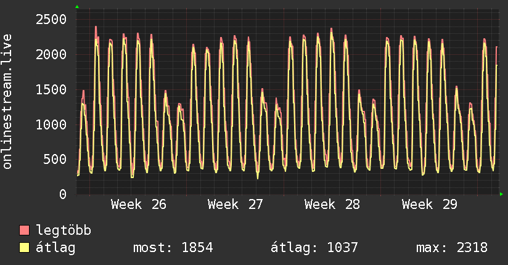Click the onlinestream.live vertical axis title
The height and width of the screenshot is (265, 508).
click(x=7, y=102)
